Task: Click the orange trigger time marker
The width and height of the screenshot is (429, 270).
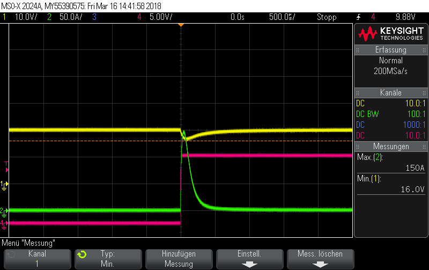Action: (x=181, y=25)
